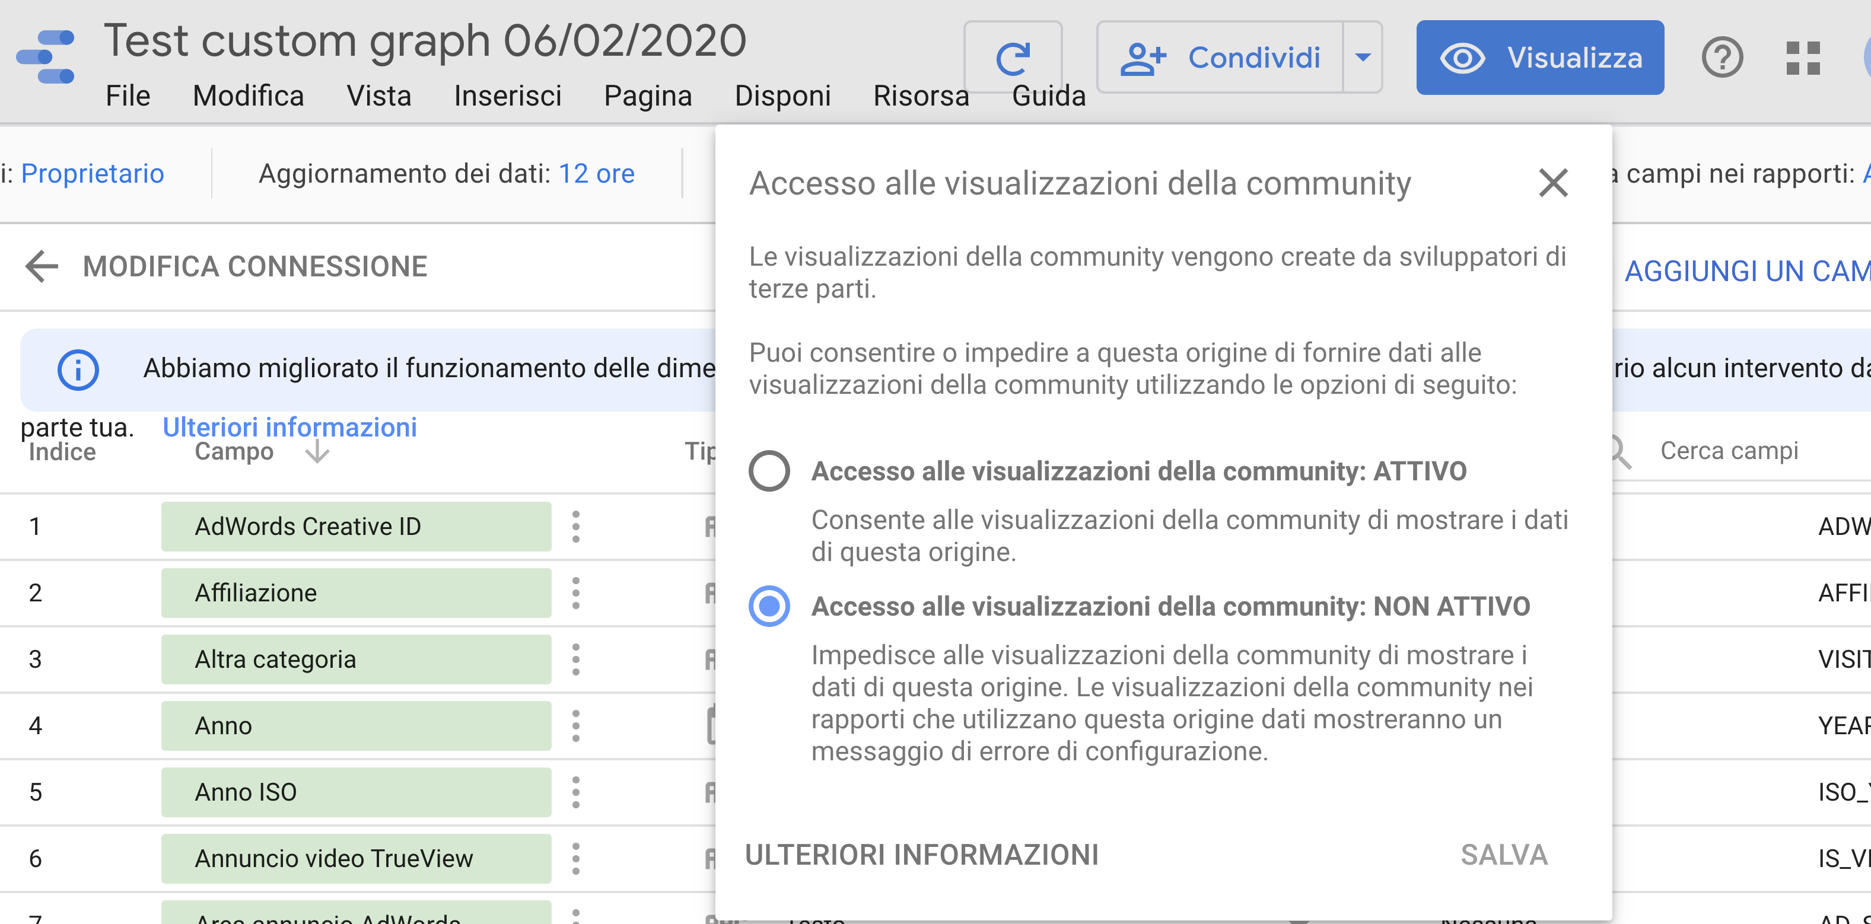Click the back arrow beside MODIFICA CONNESSIONE

42,267
